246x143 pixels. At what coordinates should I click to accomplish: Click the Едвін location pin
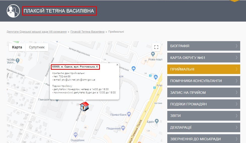click(156, 121)
